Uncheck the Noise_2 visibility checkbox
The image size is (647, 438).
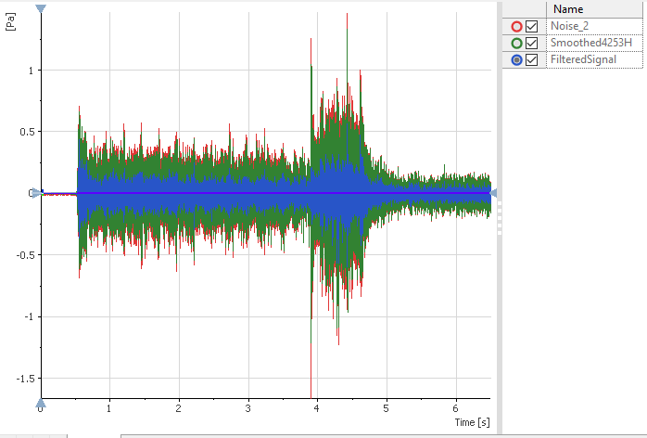pos(532,26)
